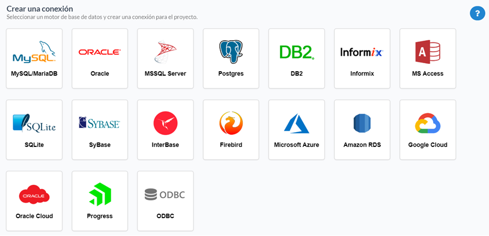
Task: Select the Microsoft Azure triangle logo
Action: pyautogui.click(x=297, y=123)
